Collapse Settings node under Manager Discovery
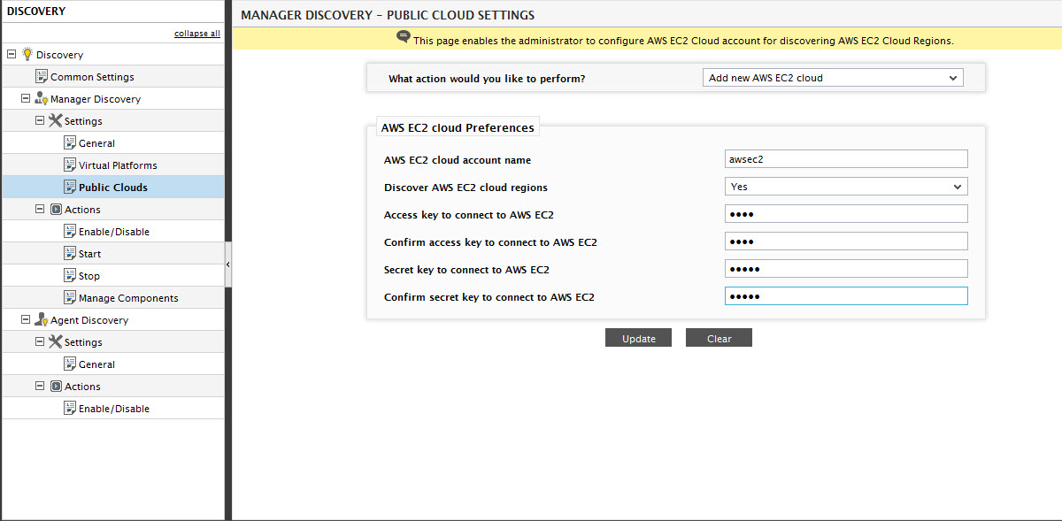The width and height of the screenshot is (1062, 521). pos(40,120)
